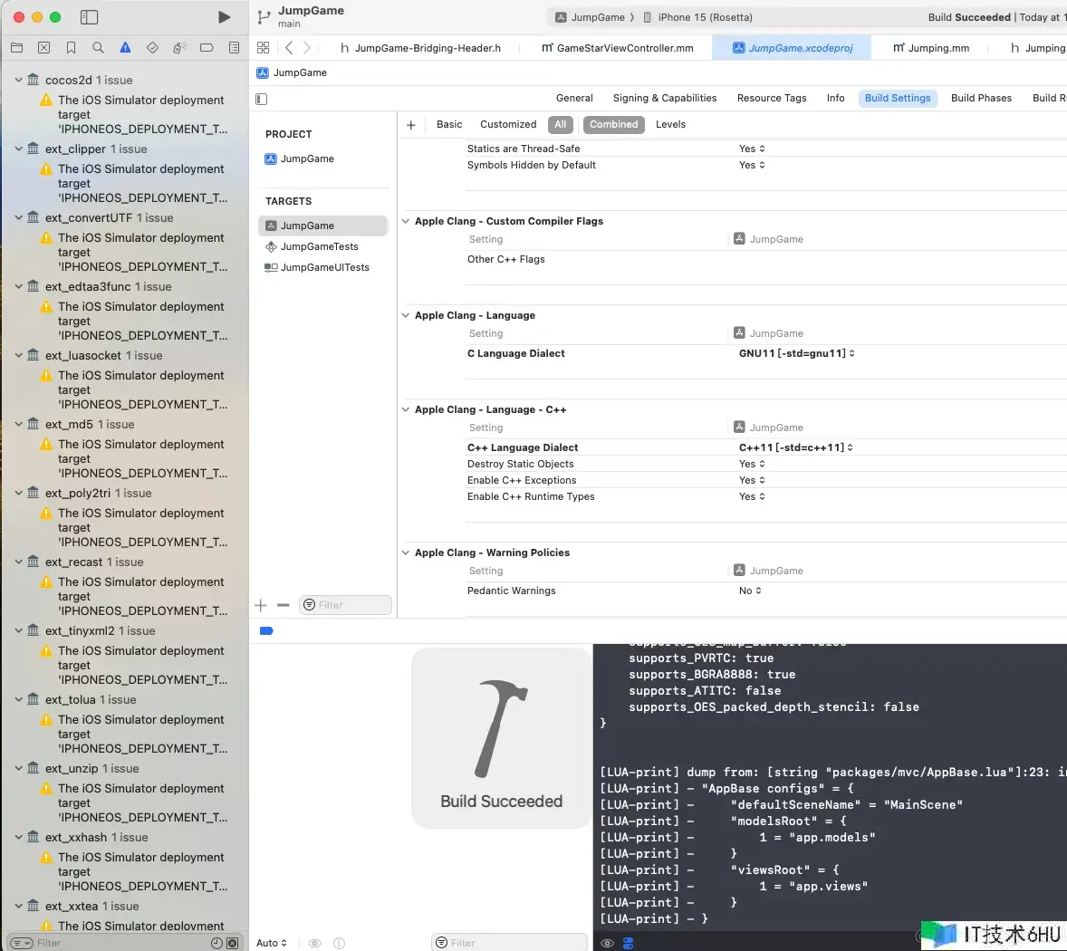The width and height of the screenshot is (1067, 951).
Task: Click the targets Filter field
Action: (346, 605)
